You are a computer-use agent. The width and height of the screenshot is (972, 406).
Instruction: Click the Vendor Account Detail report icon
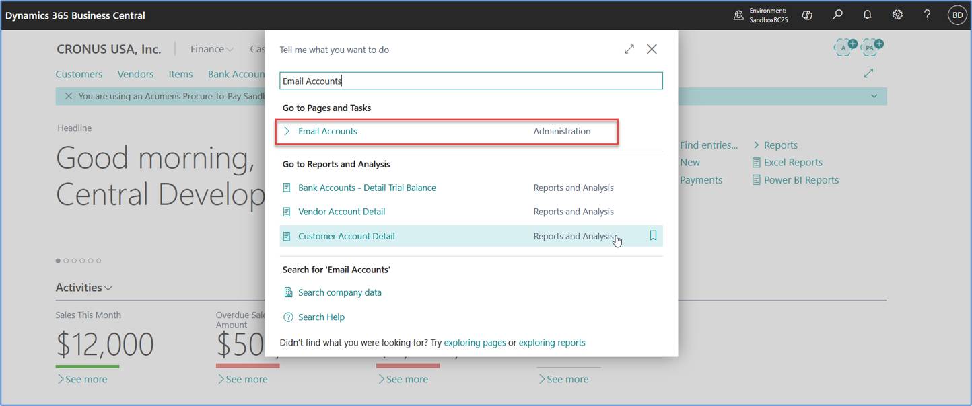[287, 212]
